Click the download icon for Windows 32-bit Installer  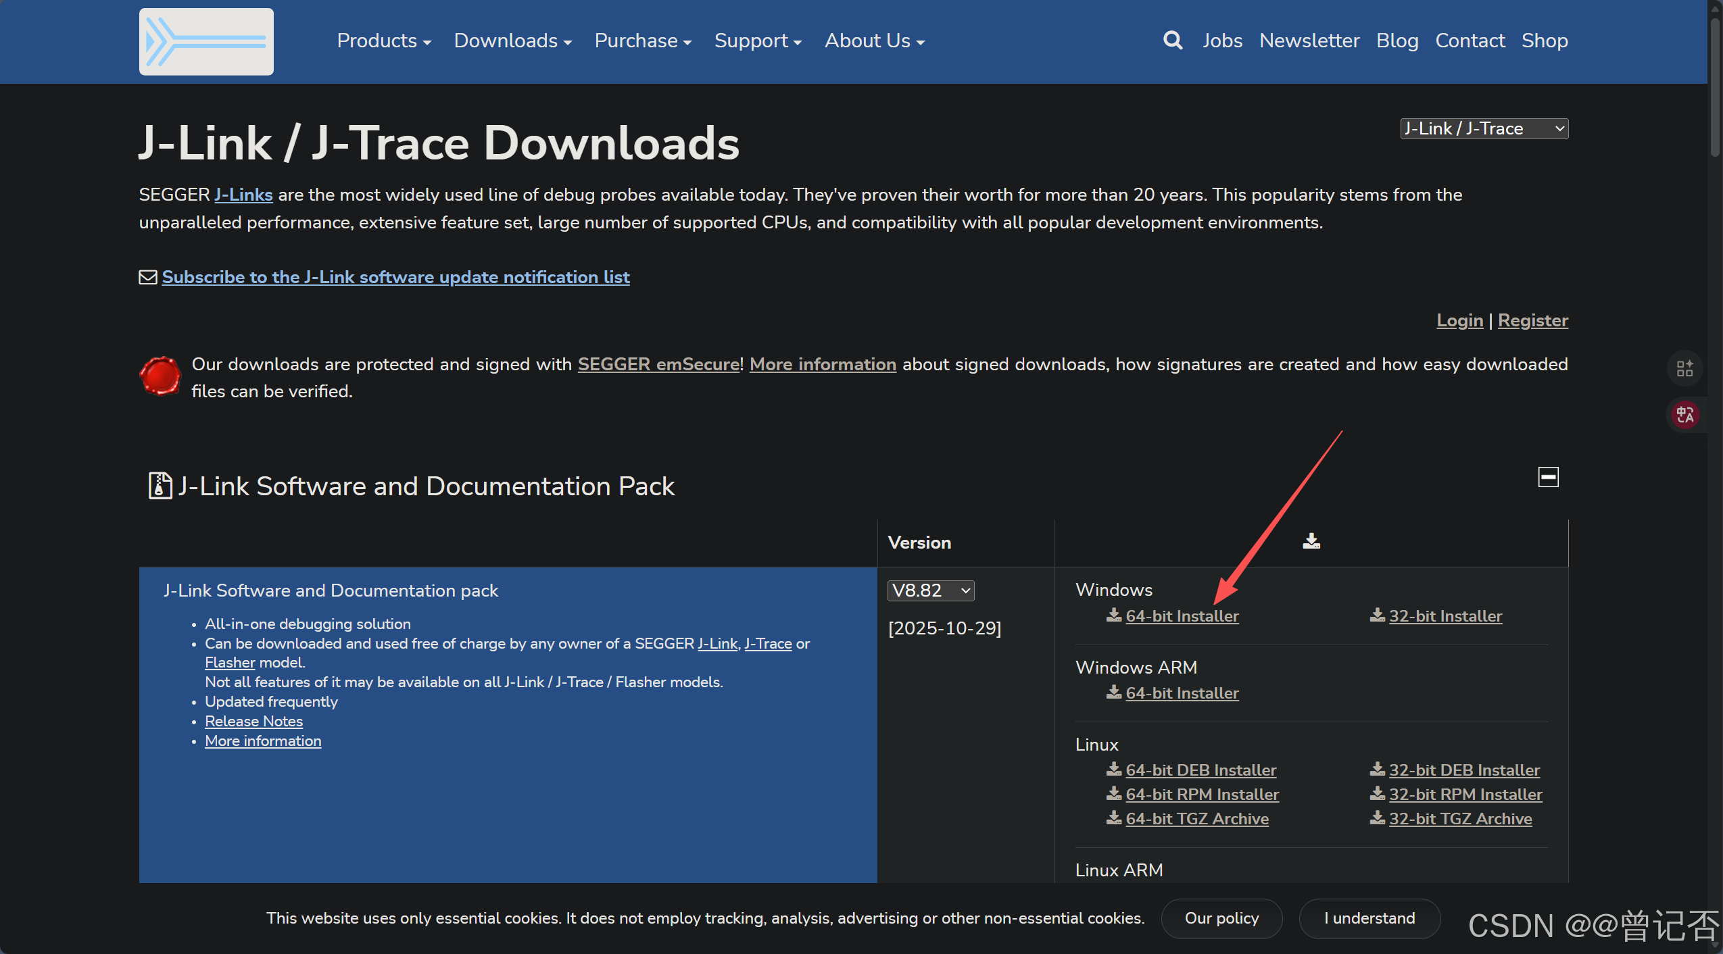click(1377, 615)
